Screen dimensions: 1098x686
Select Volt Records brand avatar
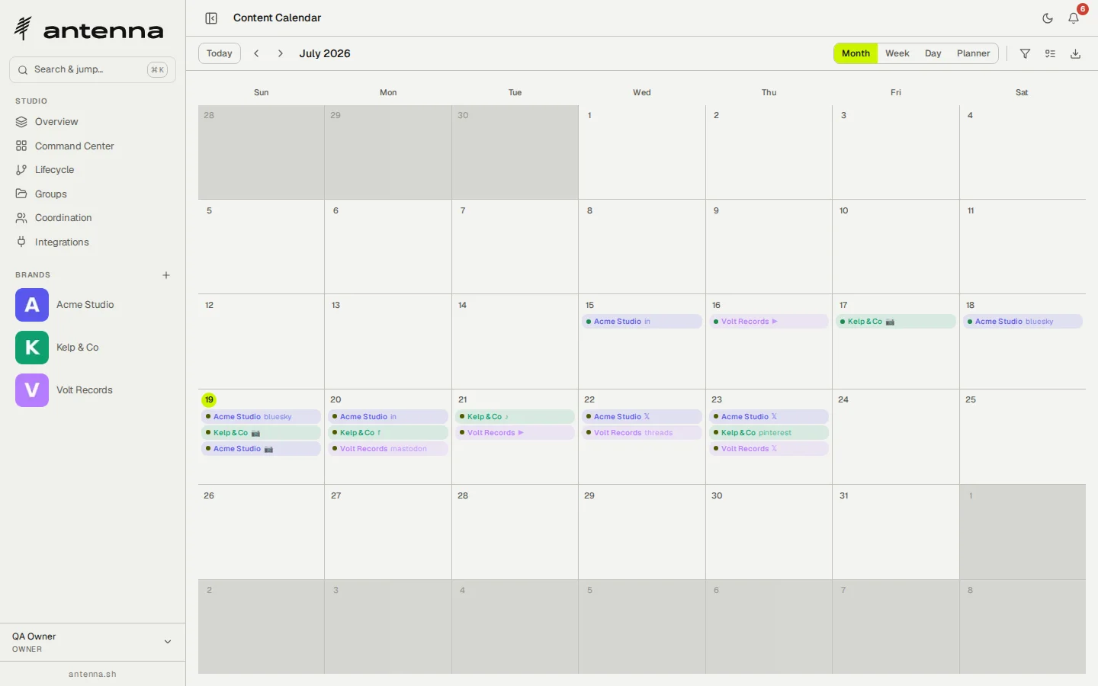pos(32,390)
